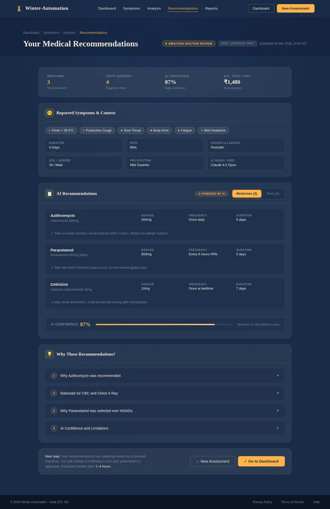Switch to the Medicines (3) tab

coord(246,193)
